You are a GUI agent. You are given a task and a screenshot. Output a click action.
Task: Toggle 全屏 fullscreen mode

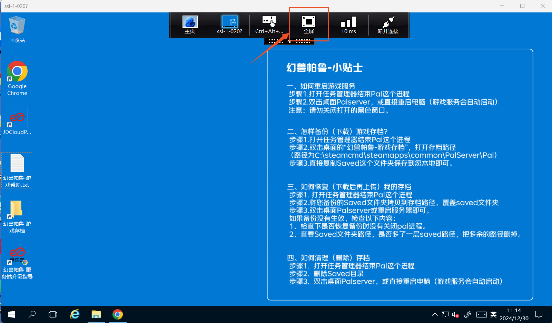coord(309,25)
